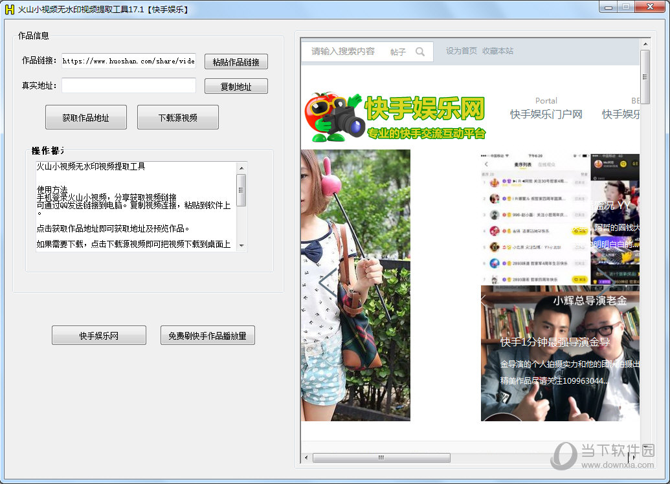Click the tips line starting 如果需要下载

[x=134, y=244]
